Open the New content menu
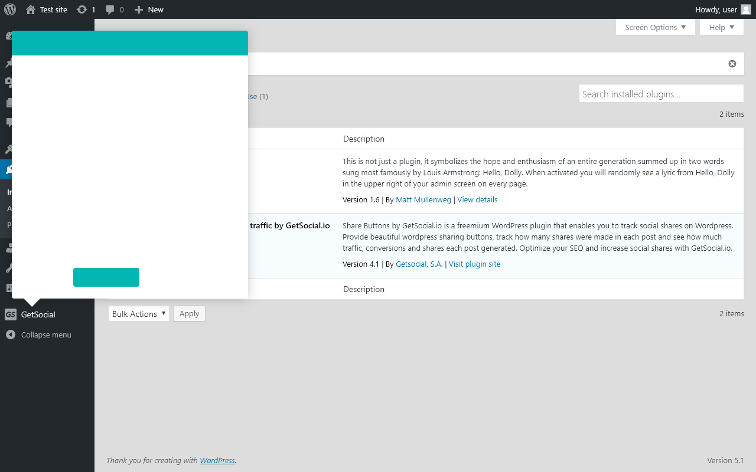Viewport: 756px width, 472px height. point(149,9)
